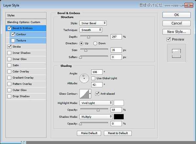Image resolution: width=196 pixels, height=144 pixels.
Task: Click the Make Default button
Action: (89, 133)
